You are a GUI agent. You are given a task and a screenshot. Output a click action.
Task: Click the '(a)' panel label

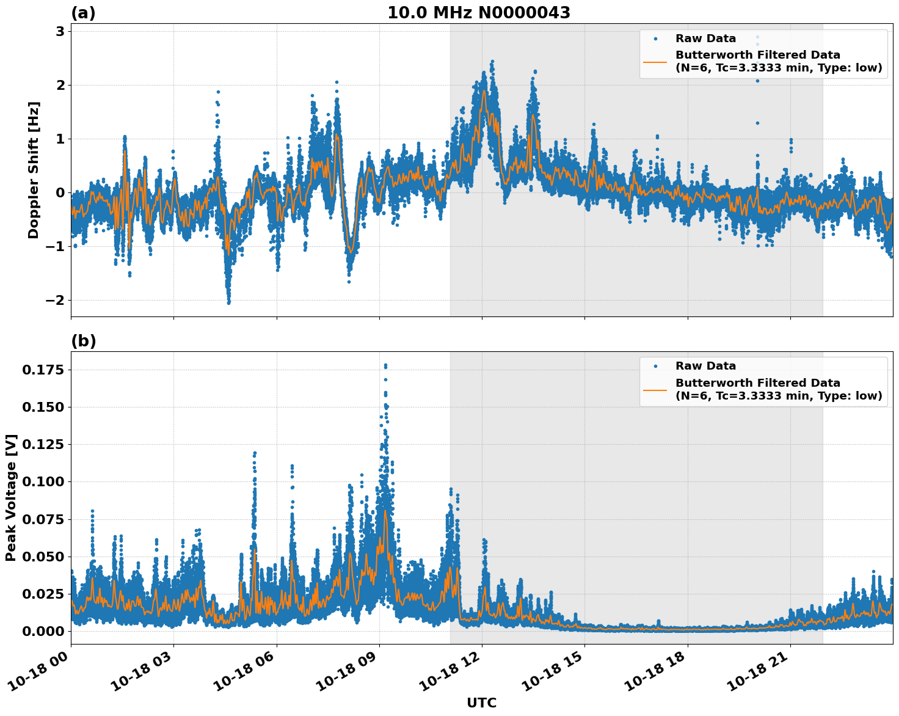pyautogui.click(x=83, y=13)
